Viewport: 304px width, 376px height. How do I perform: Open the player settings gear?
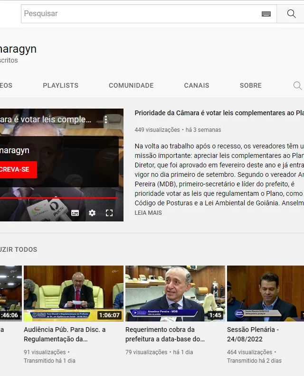92,213
